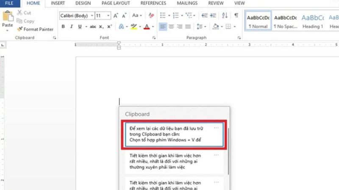The image size is (339, 190).
Task: Justify the text
Action: point(188,27)
